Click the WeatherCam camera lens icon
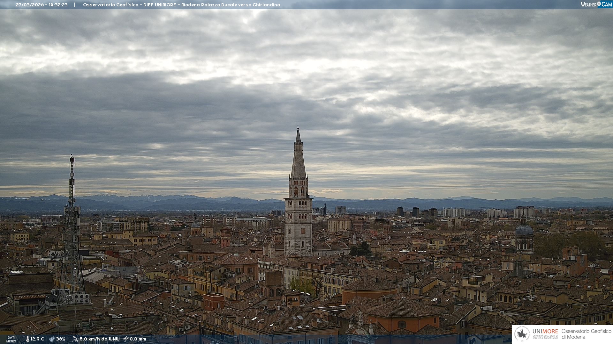Viewport: 613px width, 344px height. pos(599,4)
